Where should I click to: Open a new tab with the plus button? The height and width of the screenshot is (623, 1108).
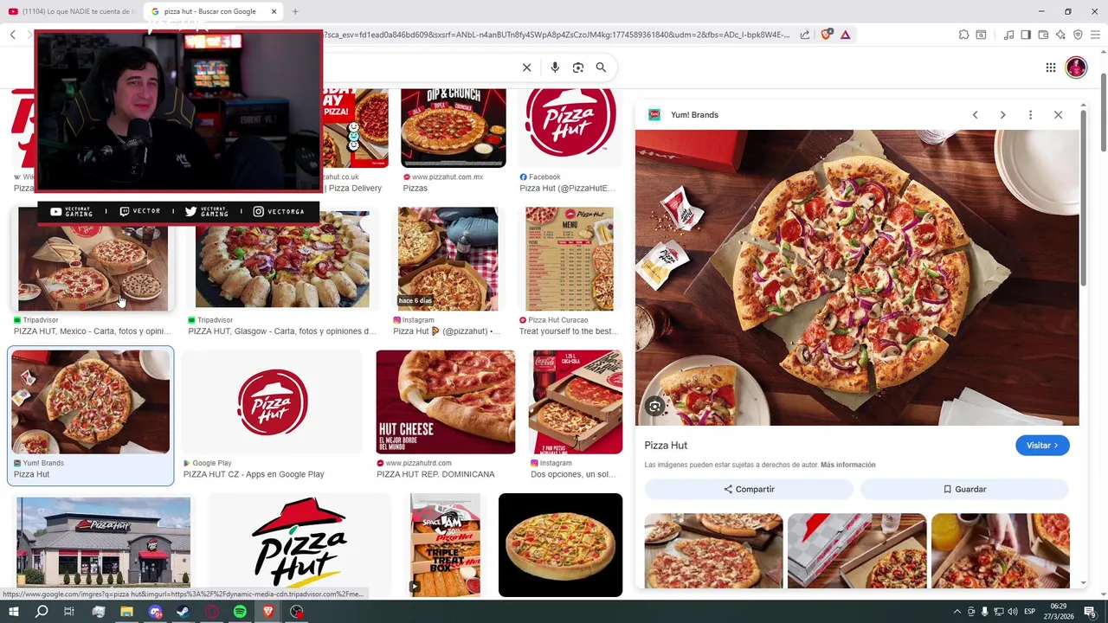[x=295, y=11]
